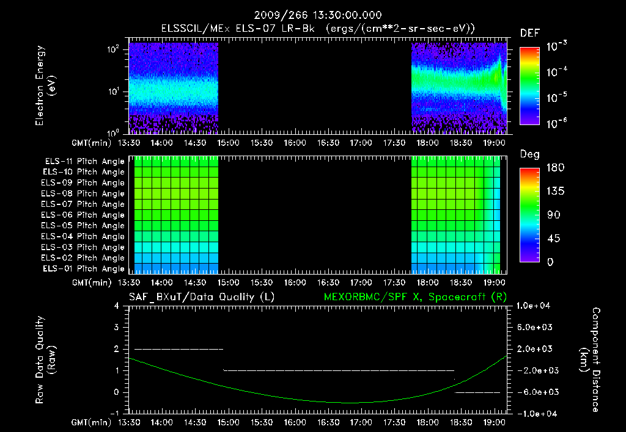The image size is (626, 432).
Task: Click the ELS-03 Pitch Angle row label
Action: tap(83, 248)
